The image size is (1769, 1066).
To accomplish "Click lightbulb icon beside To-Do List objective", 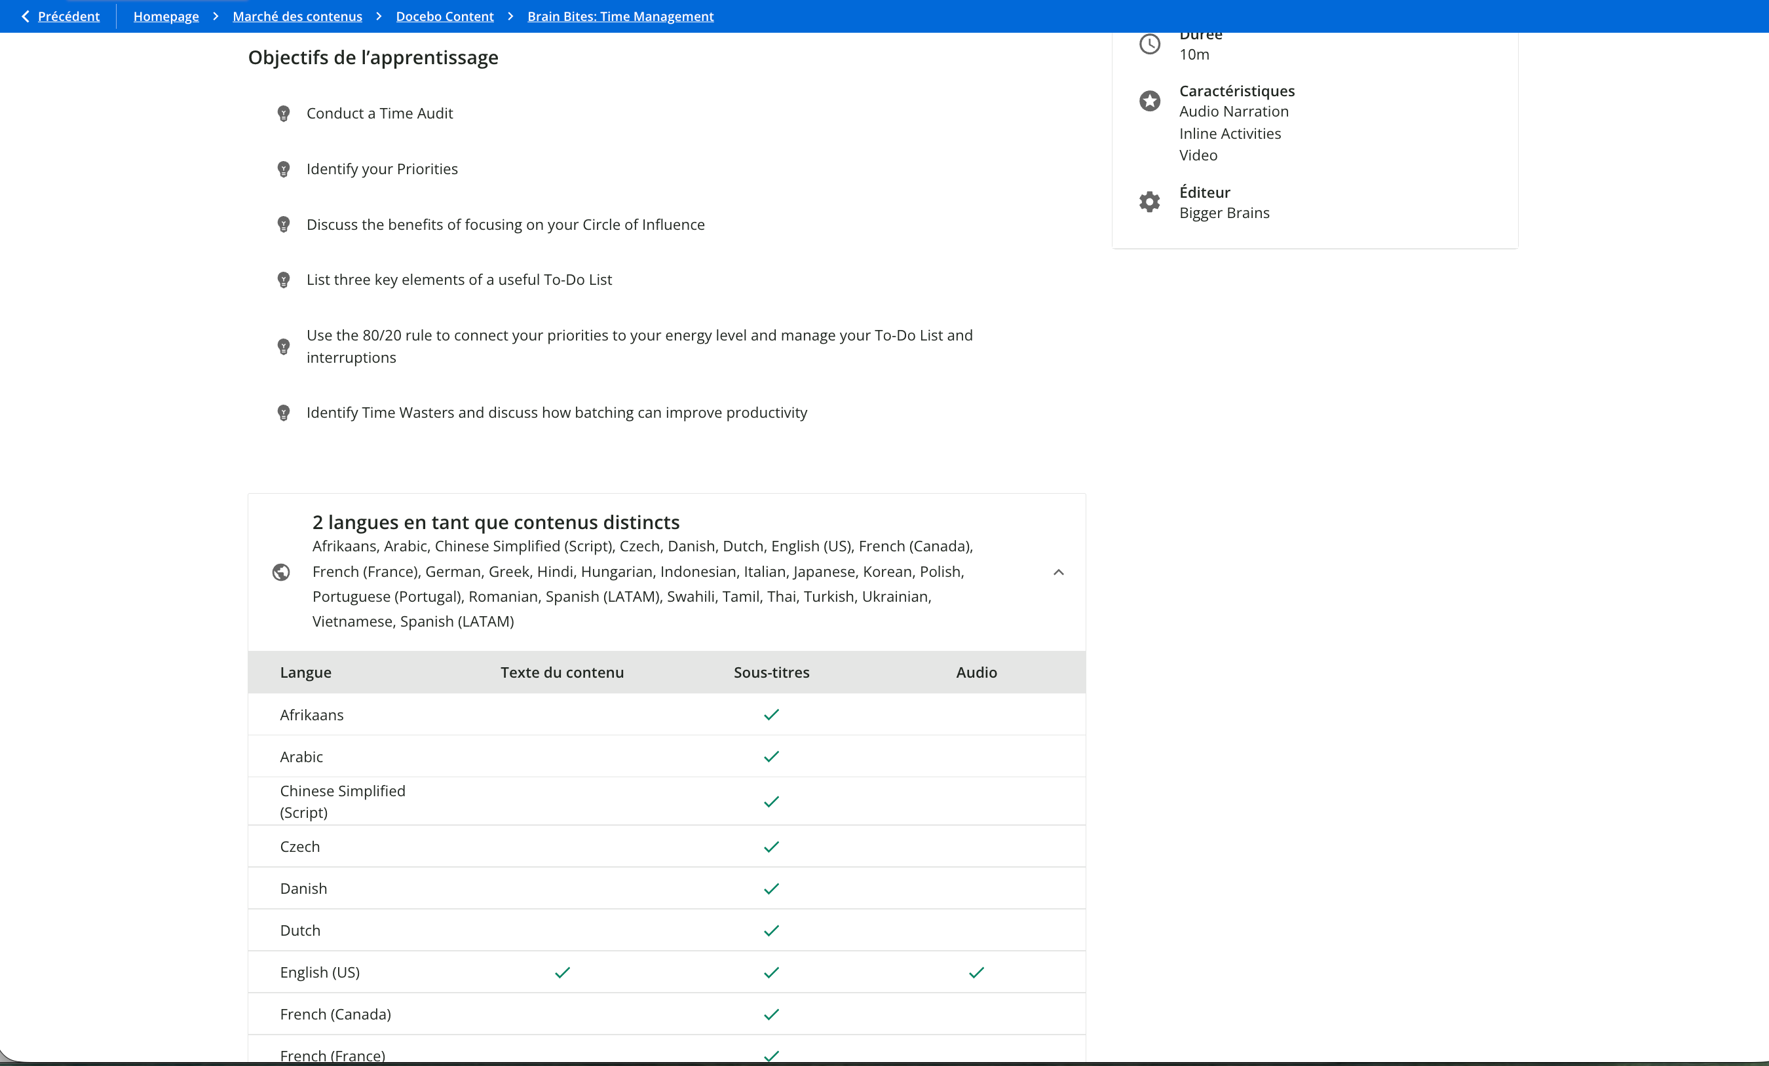I will pyautogui.click(x=284, y=280).
